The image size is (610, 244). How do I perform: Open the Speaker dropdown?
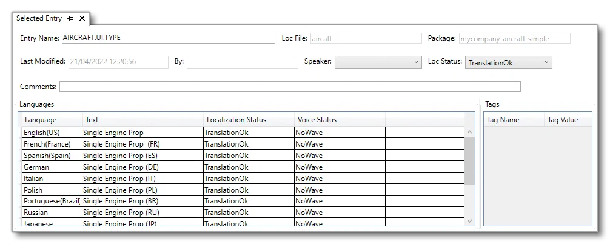point(378,62)
